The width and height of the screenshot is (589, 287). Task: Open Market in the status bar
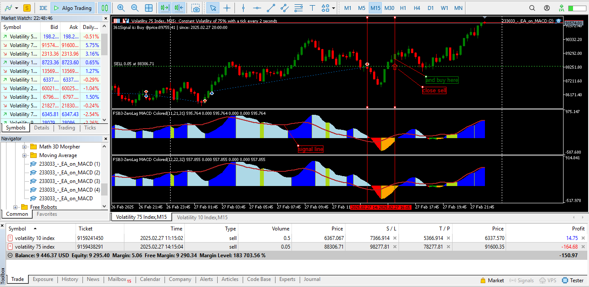492,281
